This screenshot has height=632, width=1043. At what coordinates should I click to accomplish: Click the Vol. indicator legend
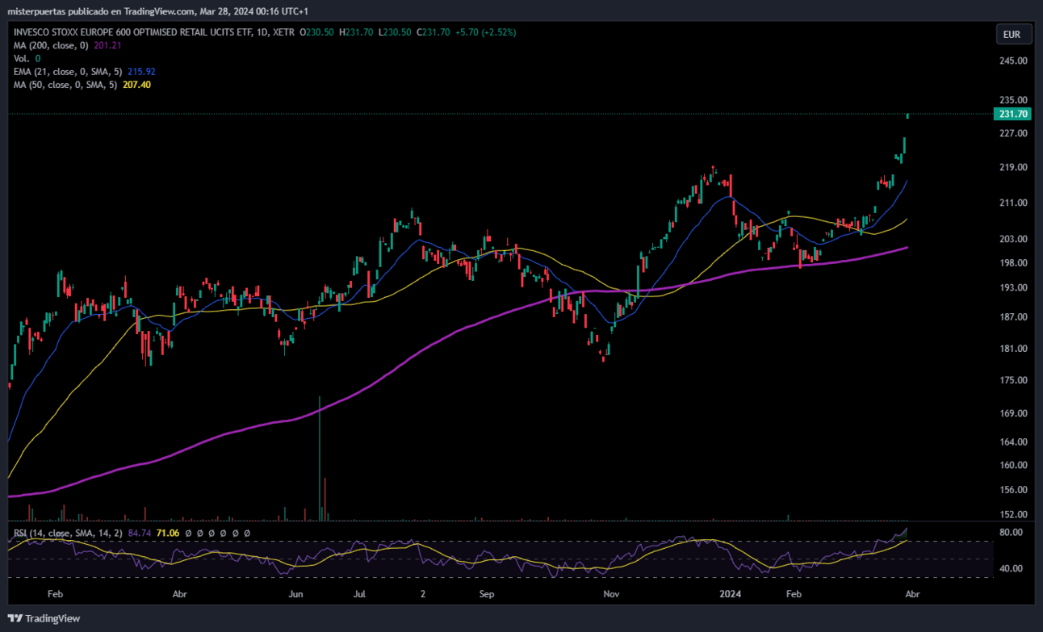pyautogui.click(x=22, y=58)
